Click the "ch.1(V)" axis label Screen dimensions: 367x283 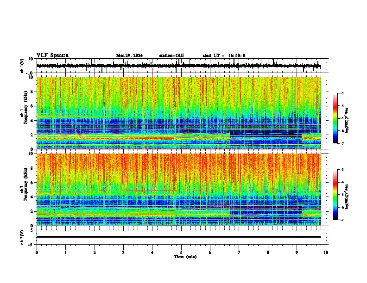(22, 66)
